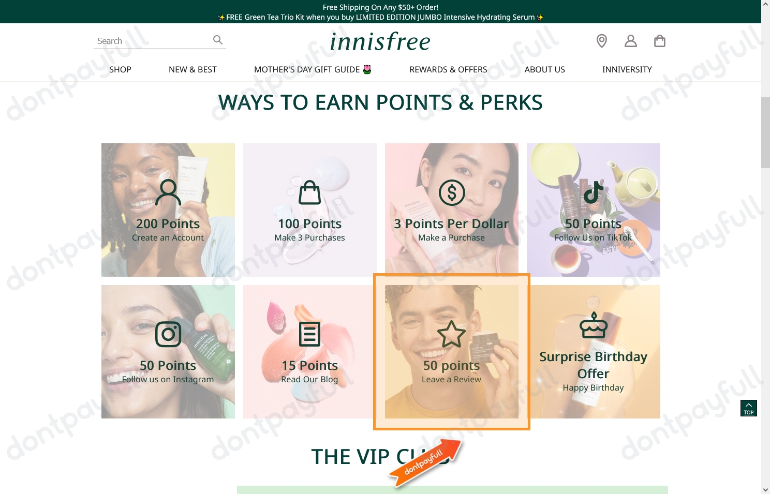Click the TikTok icon on 50 Points tile

[x=594, y=192]
